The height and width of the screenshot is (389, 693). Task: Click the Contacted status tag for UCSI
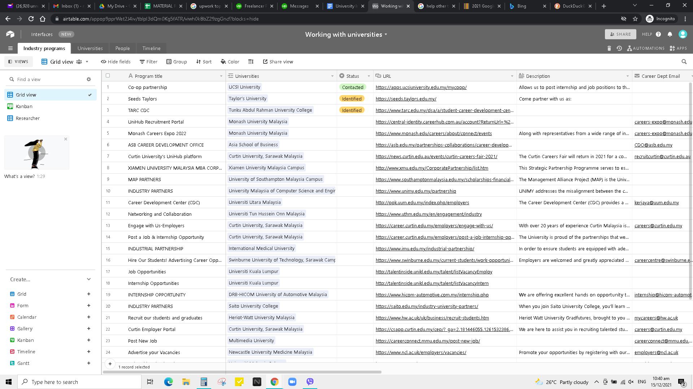pos(353,87)
